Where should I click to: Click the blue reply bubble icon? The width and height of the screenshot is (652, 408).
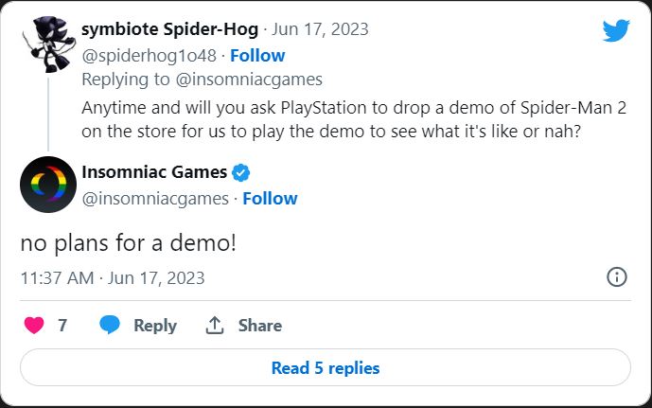pyautogui.click(x=110, y=325)
